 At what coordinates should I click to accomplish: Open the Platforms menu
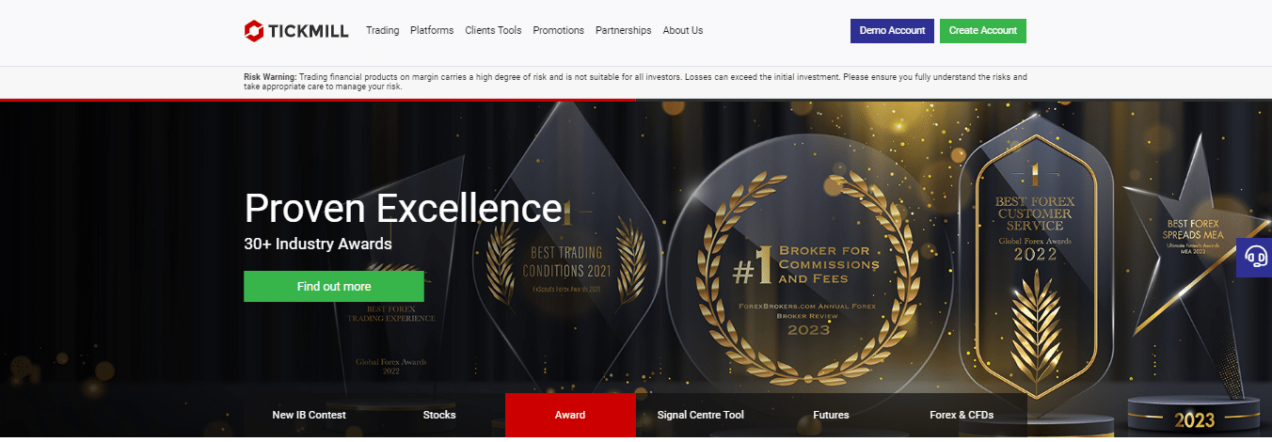(x=432, y=30)
